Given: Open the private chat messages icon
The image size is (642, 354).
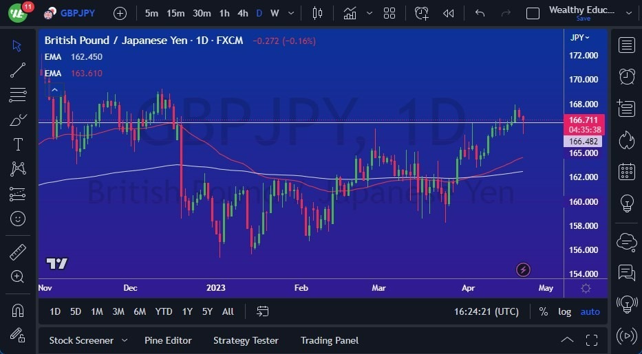Looking at the screenshot, I should tap(627, 273).
